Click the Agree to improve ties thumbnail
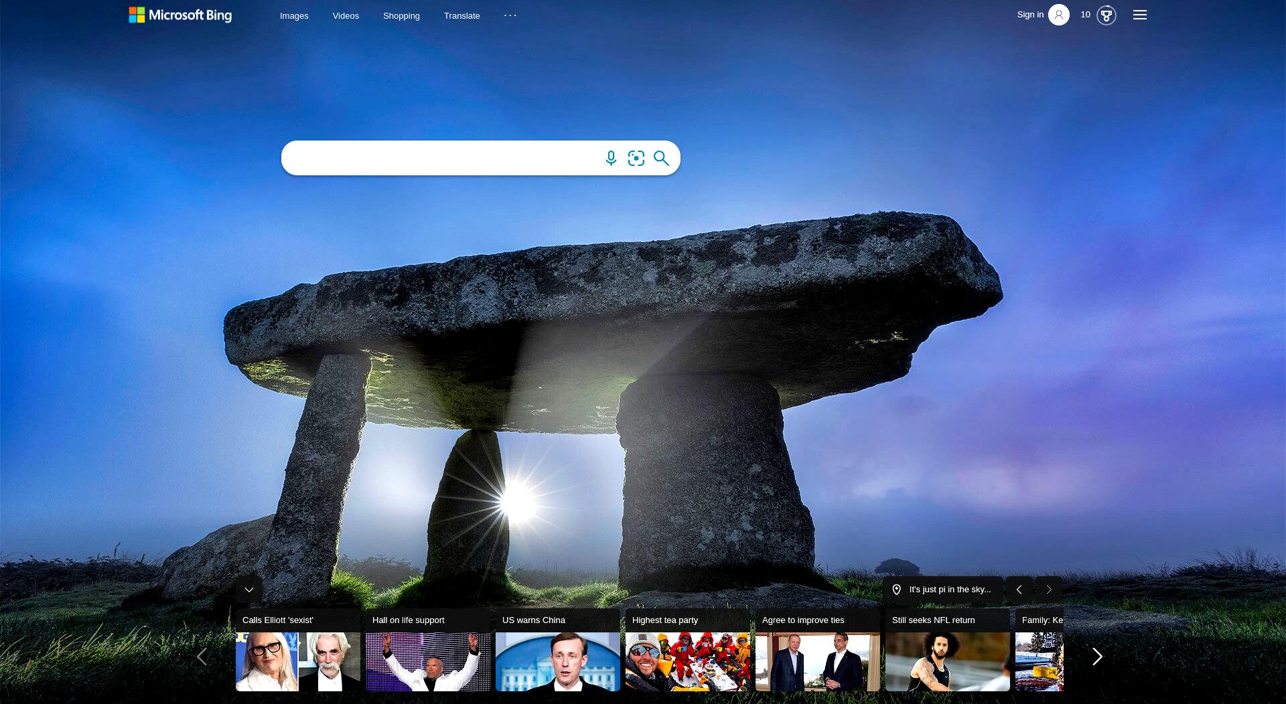Screen dimensions: 1286x704 [x=818, y=662]
